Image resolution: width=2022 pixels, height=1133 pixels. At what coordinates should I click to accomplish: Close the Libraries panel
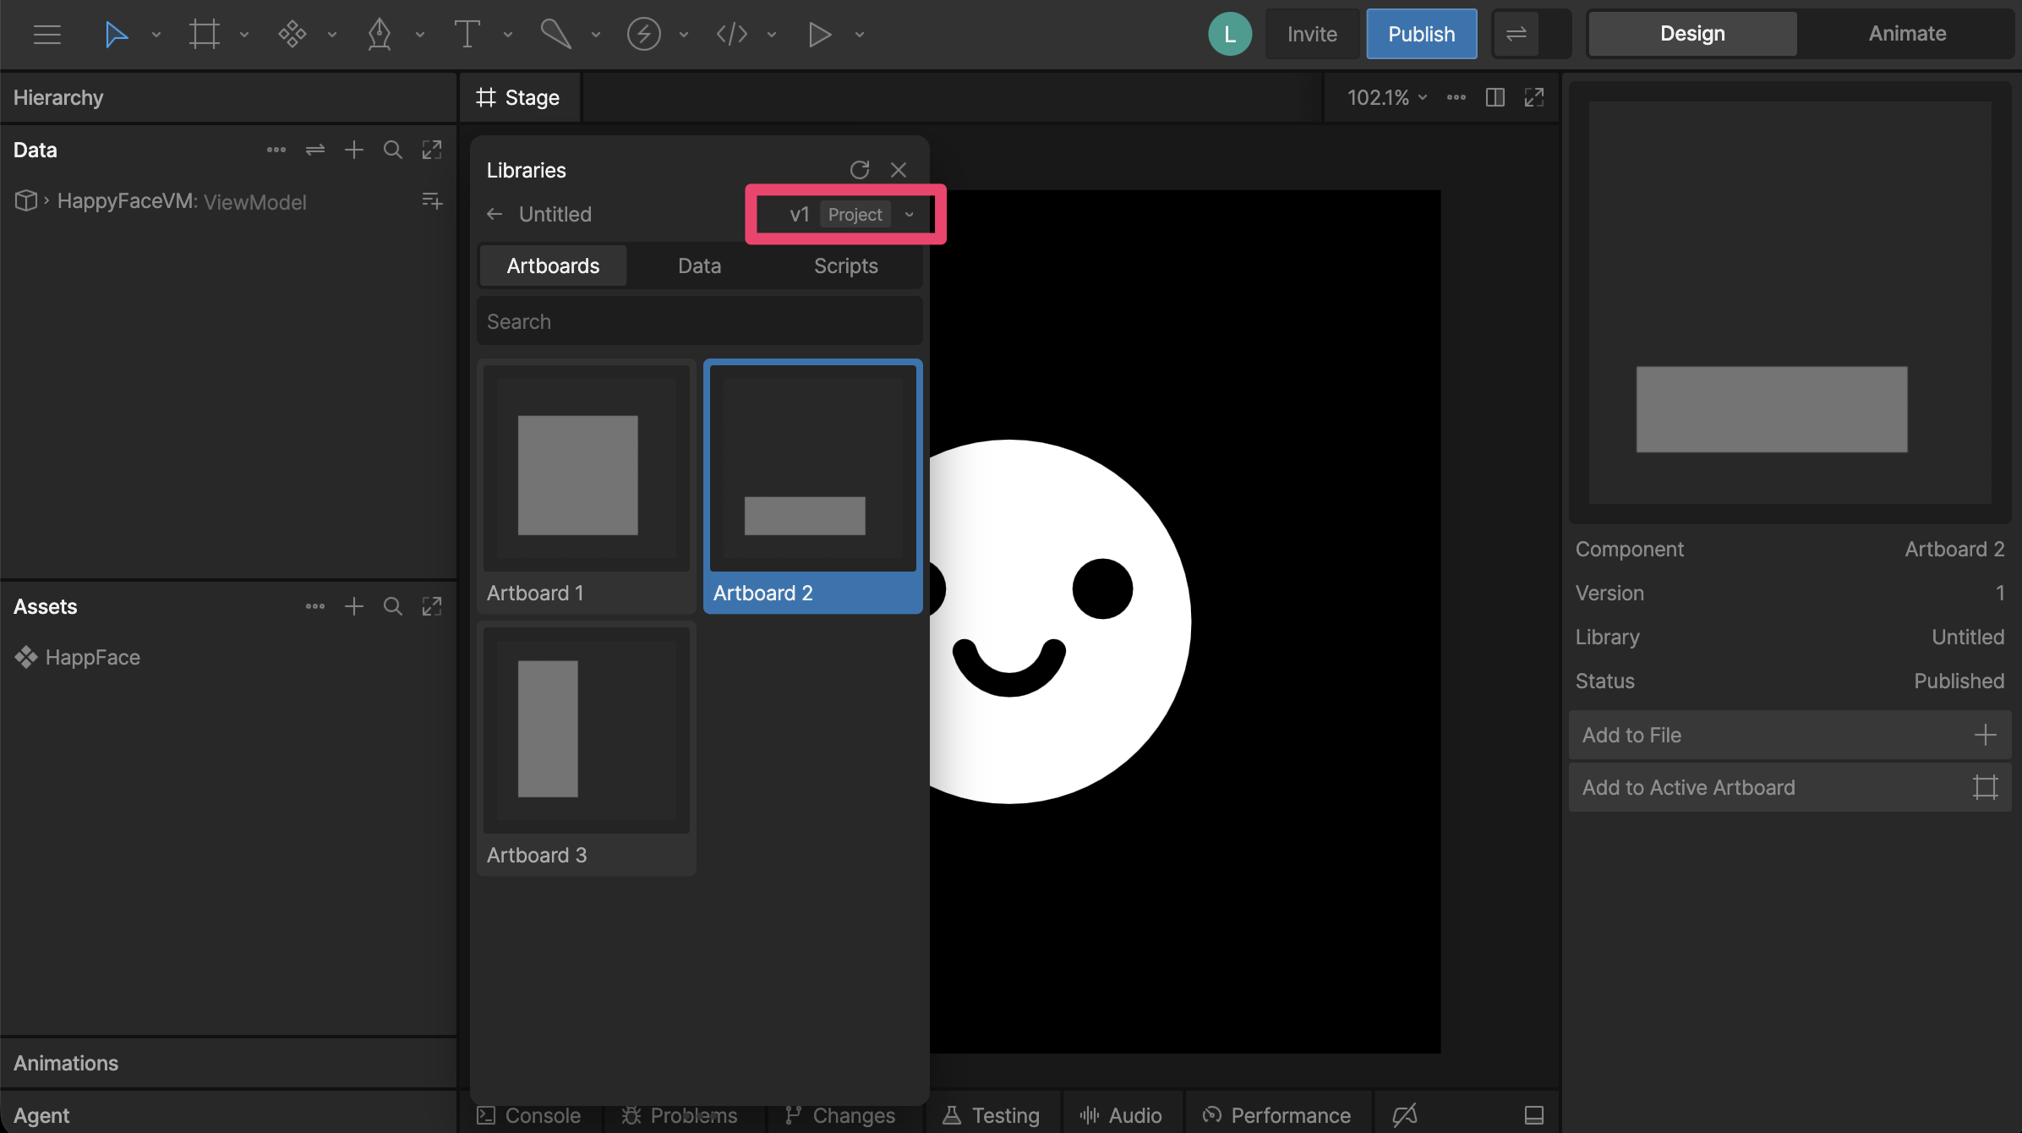click(x=899, y=170)
